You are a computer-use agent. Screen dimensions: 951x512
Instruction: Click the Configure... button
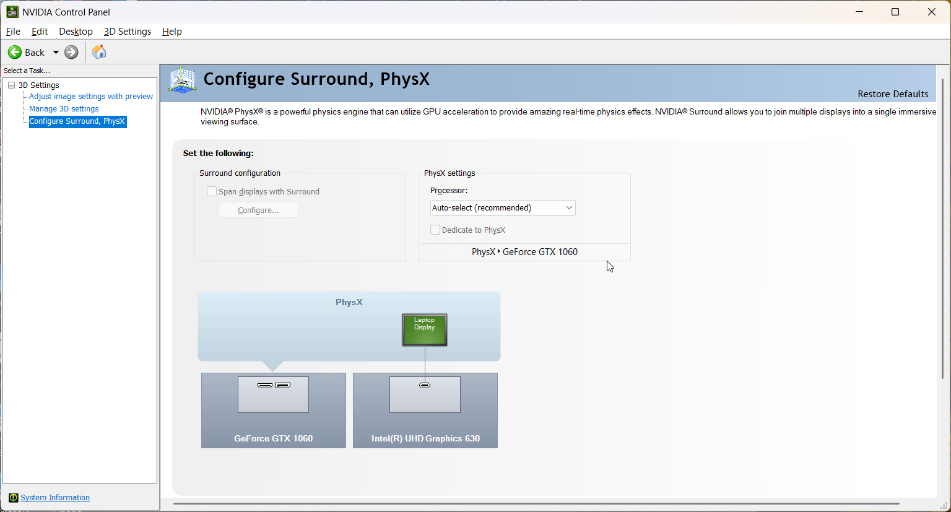coord(258,210)
